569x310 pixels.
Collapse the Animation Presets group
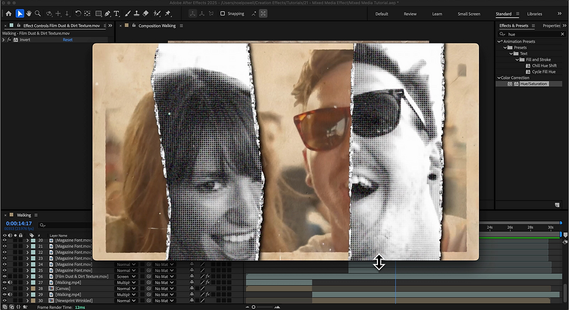point(499,42)
